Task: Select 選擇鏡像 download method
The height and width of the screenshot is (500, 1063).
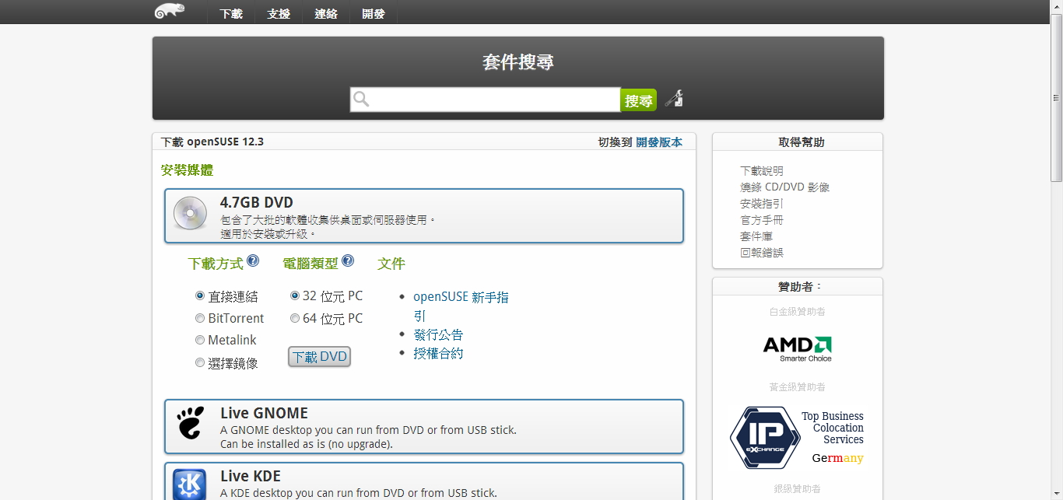Action: 200,362
